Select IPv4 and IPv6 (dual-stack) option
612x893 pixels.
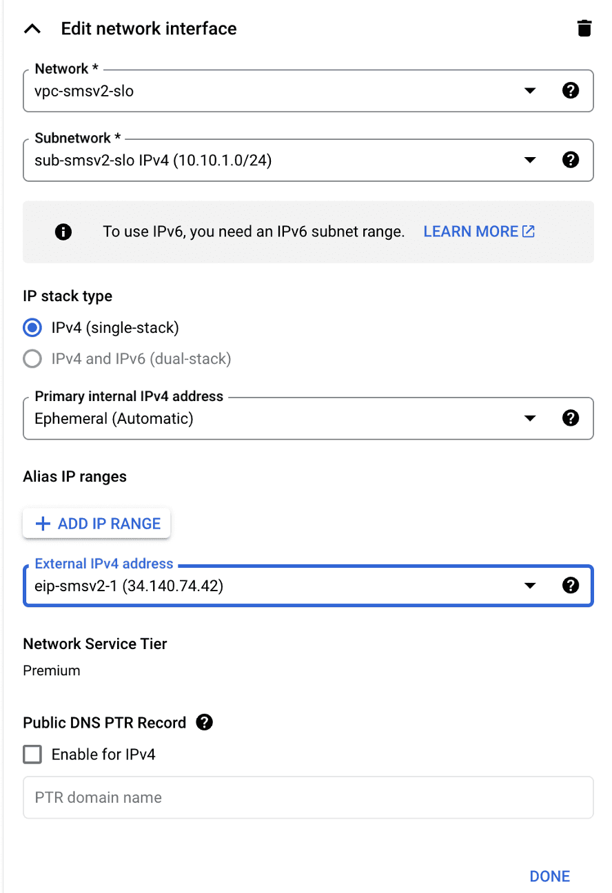pyautogui.click(x=32, y=358)
